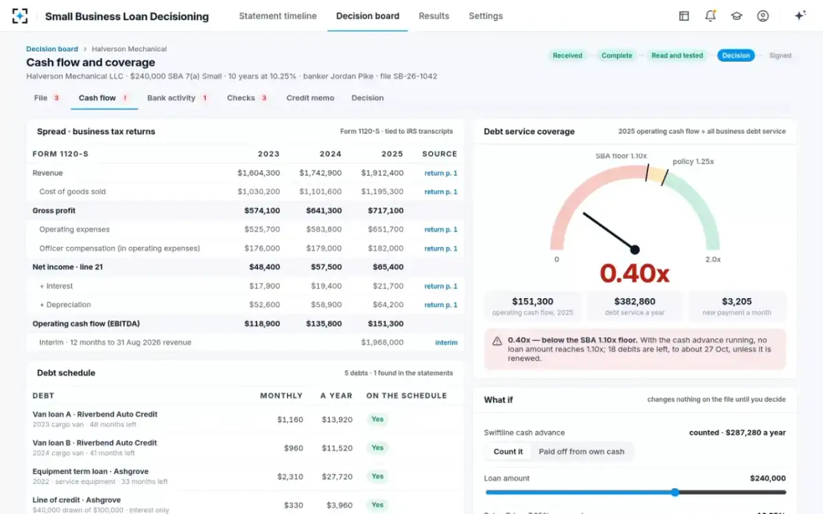This screenshot has width=823, height=514.
Task: Open the user account icon
Action: (763, 16)
